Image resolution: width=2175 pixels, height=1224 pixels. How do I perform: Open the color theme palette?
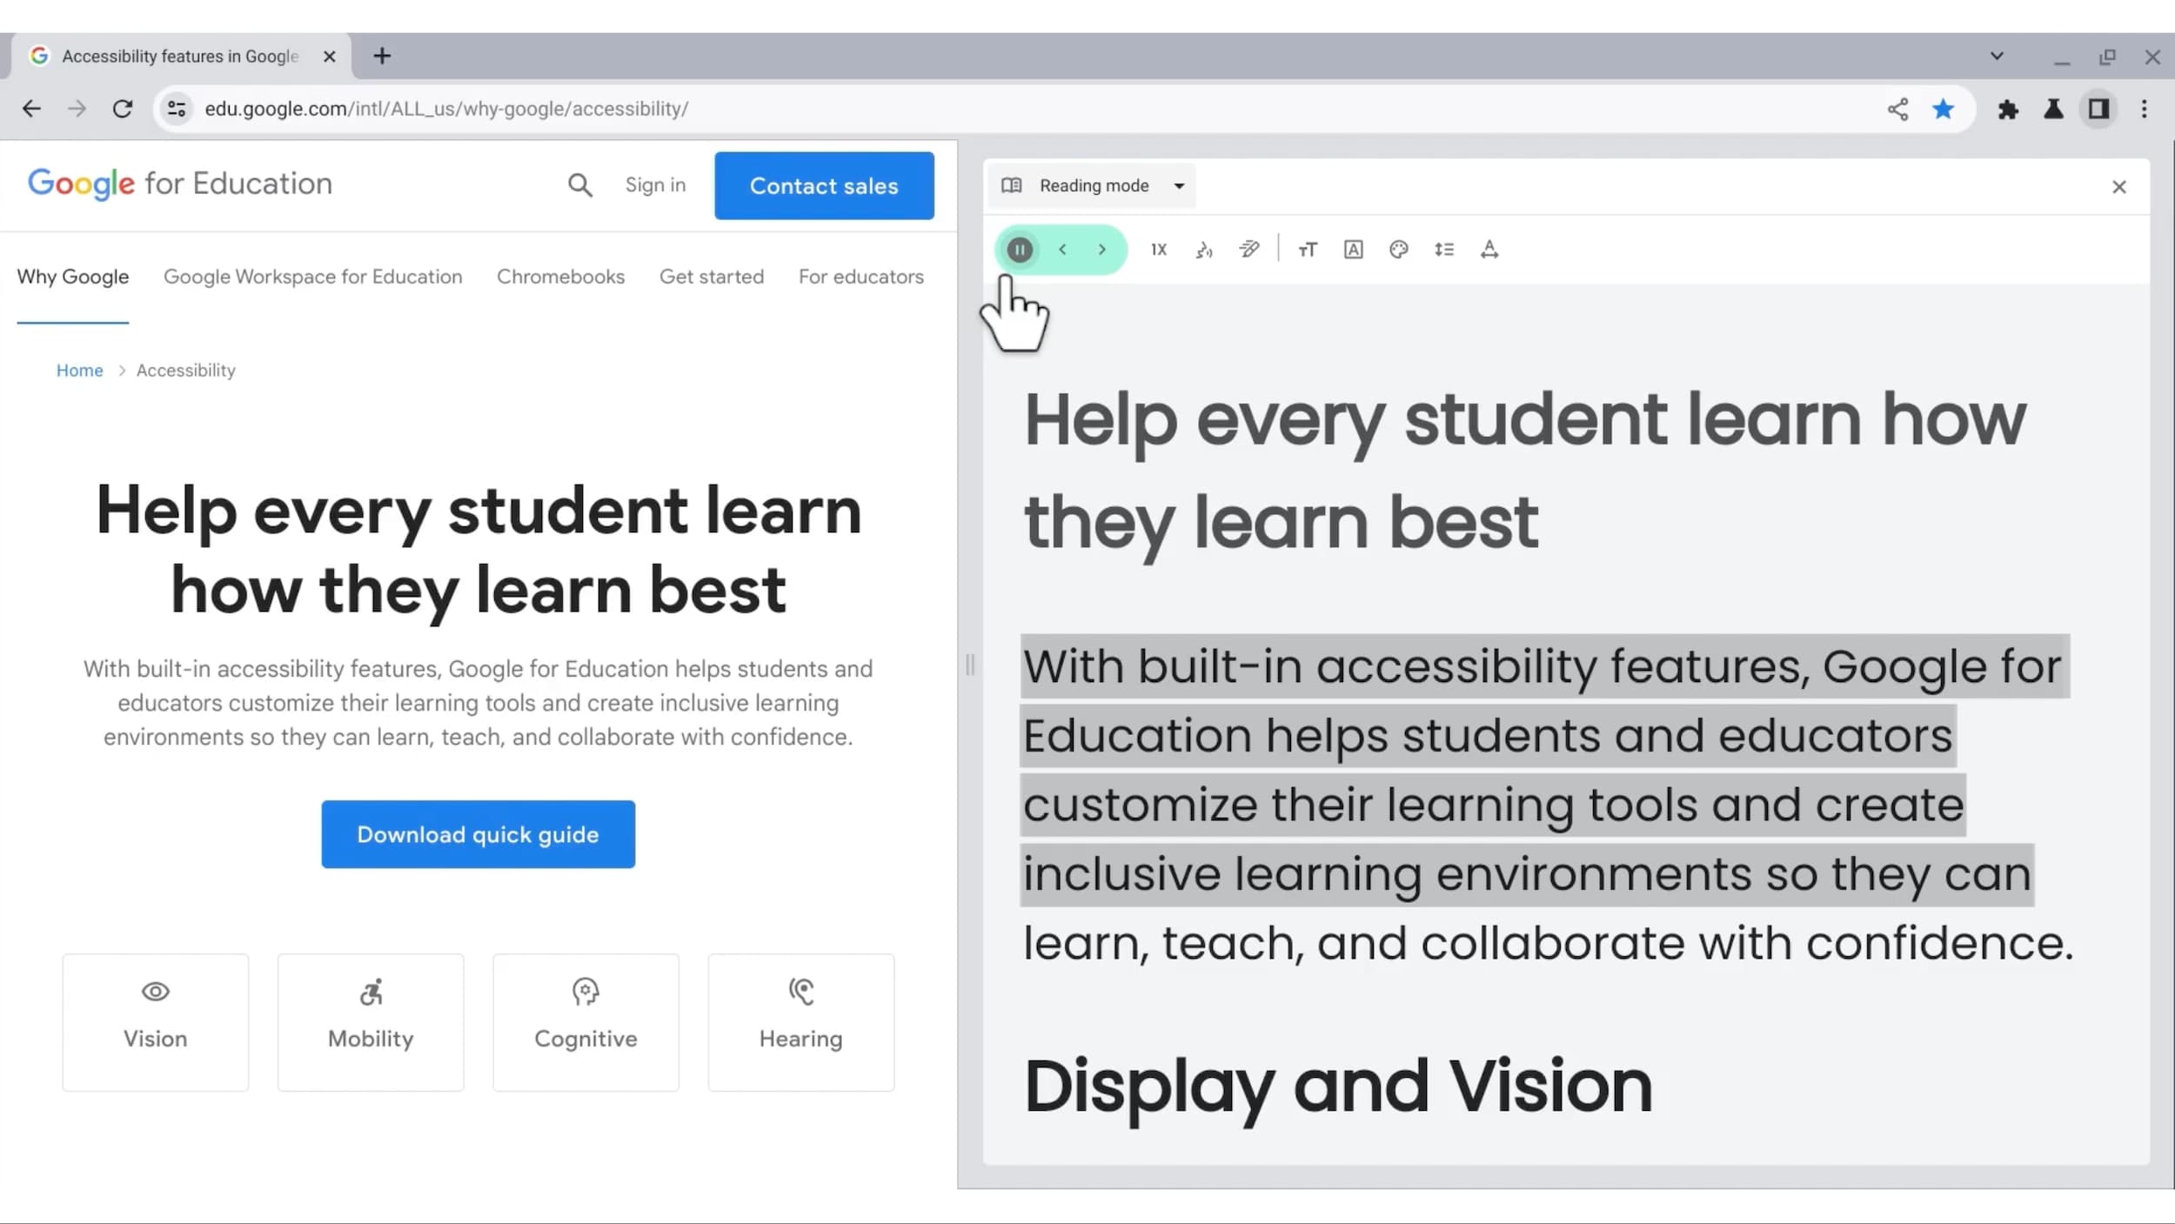pos(1397,250)
